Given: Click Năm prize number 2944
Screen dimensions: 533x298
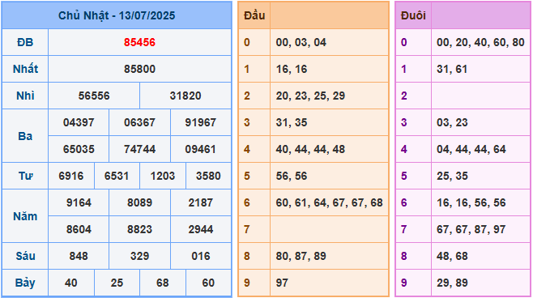Looking at the screenshot, I should pyautogui.click(x=201, y=229).
